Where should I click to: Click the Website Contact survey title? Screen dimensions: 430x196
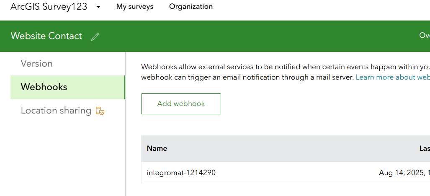46,36
